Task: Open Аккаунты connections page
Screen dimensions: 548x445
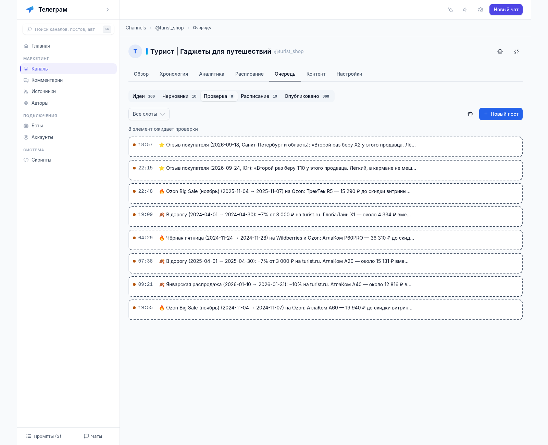Action: point(68,137)
